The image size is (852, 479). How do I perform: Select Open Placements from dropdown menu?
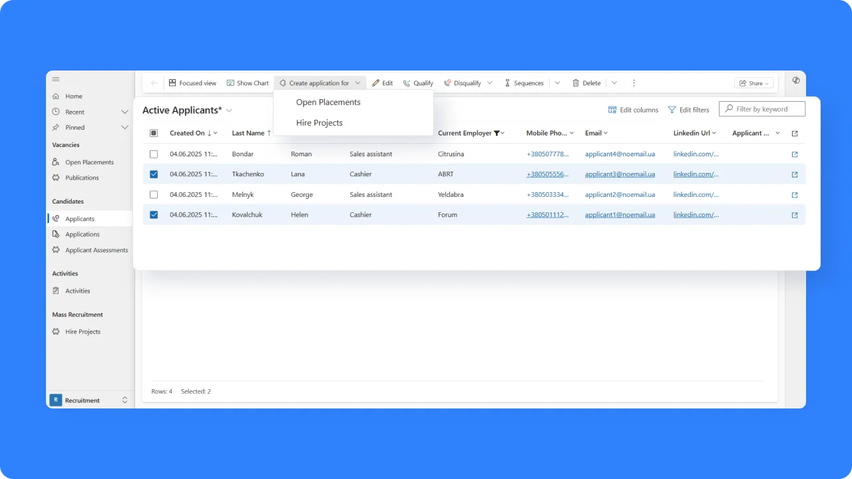click(x=328, y=102)
